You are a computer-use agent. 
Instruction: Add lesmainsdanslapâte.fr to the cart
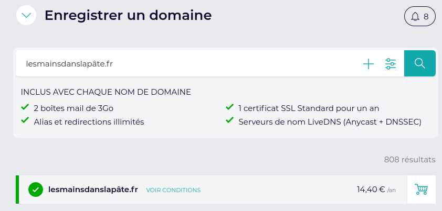421,190
